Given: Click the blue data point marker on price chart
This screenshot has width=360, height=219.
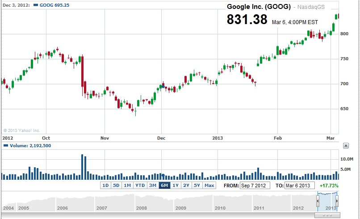Looking at the screenshot, I should click(x=163, y=87).
